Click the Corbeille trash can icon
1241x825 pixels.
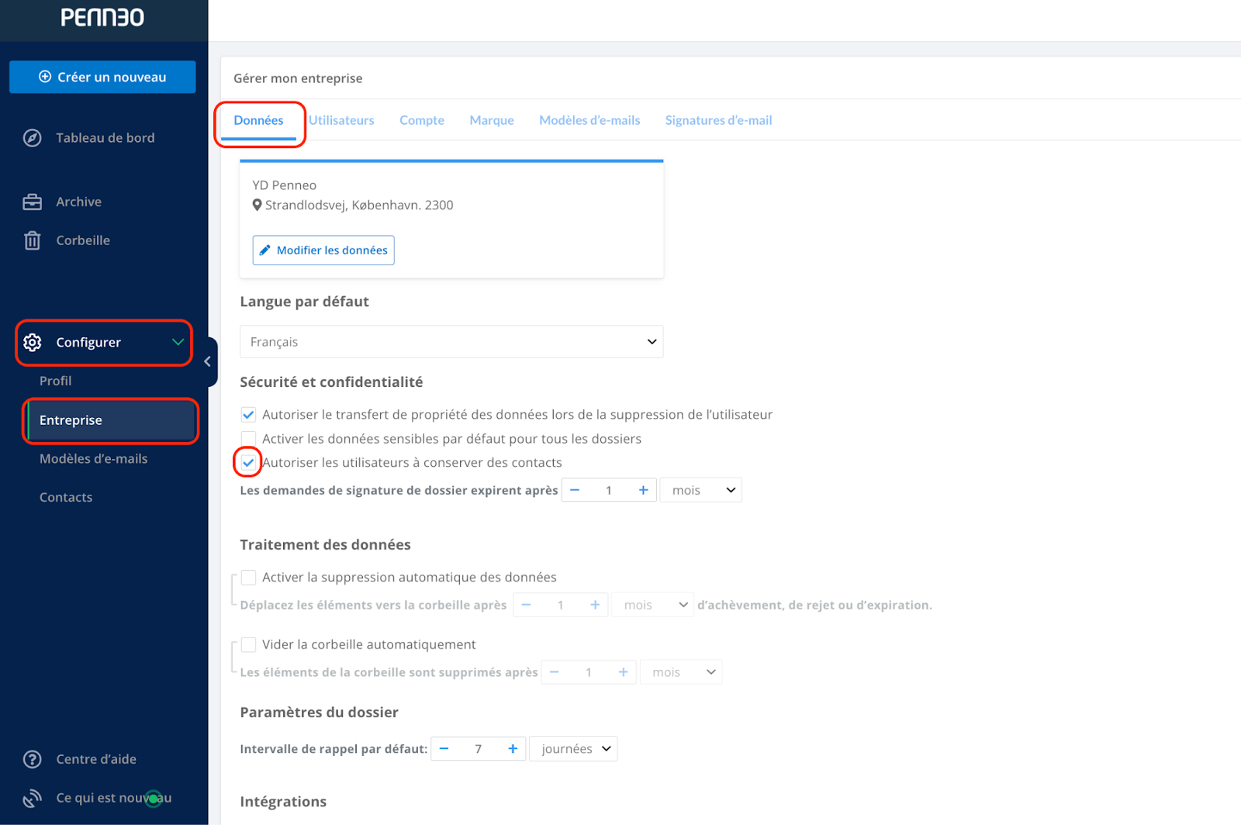point(32,240)
